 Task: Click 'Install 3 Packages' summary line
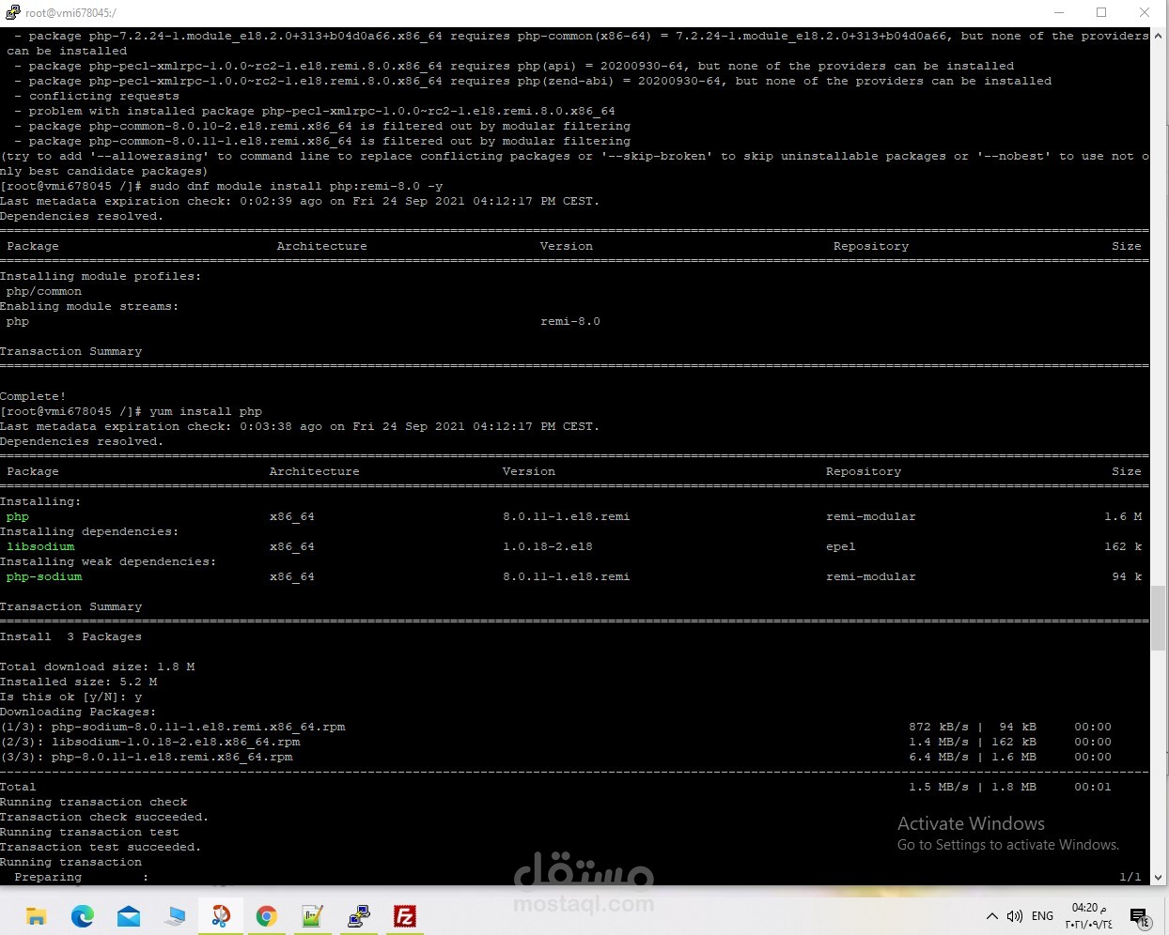click(x=71, y=636)
